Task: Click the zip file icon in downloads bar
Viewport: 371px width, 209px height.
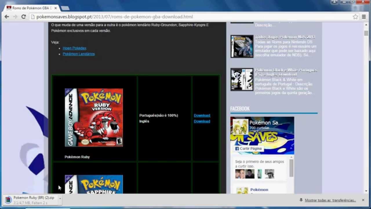Action: (8, 200)
